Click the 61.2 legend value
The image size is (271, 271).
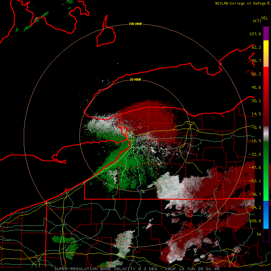click(256, 74)
